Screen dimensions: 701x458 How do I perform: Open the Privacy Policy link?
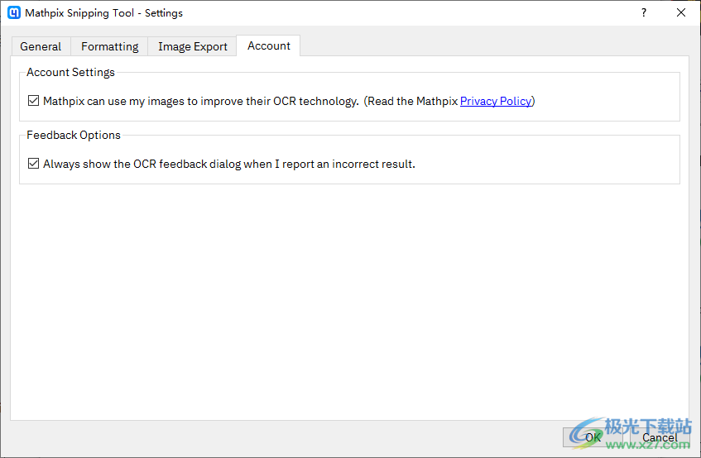point(496,102)
